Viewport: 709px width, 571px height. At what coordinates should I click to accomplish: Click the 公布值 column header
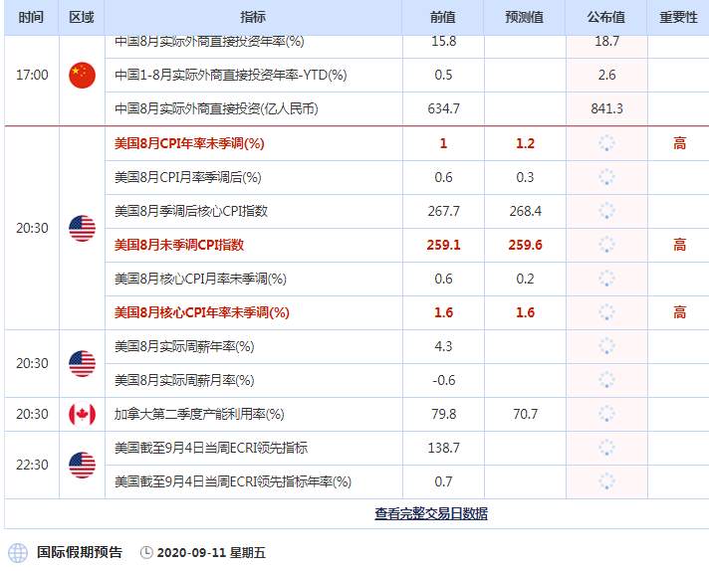pyautogui.click(x=605, y=17)
